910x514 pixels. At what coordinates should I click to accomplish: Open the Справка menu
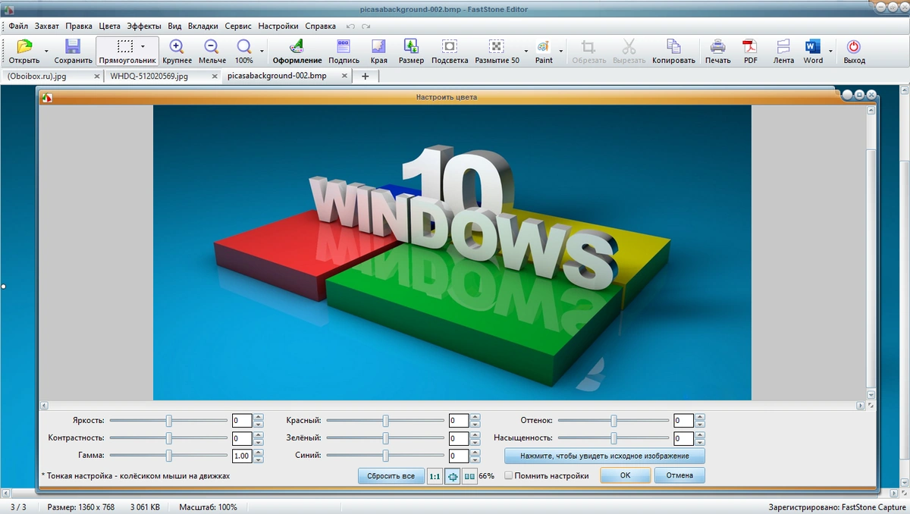click(x=320, y=26)
